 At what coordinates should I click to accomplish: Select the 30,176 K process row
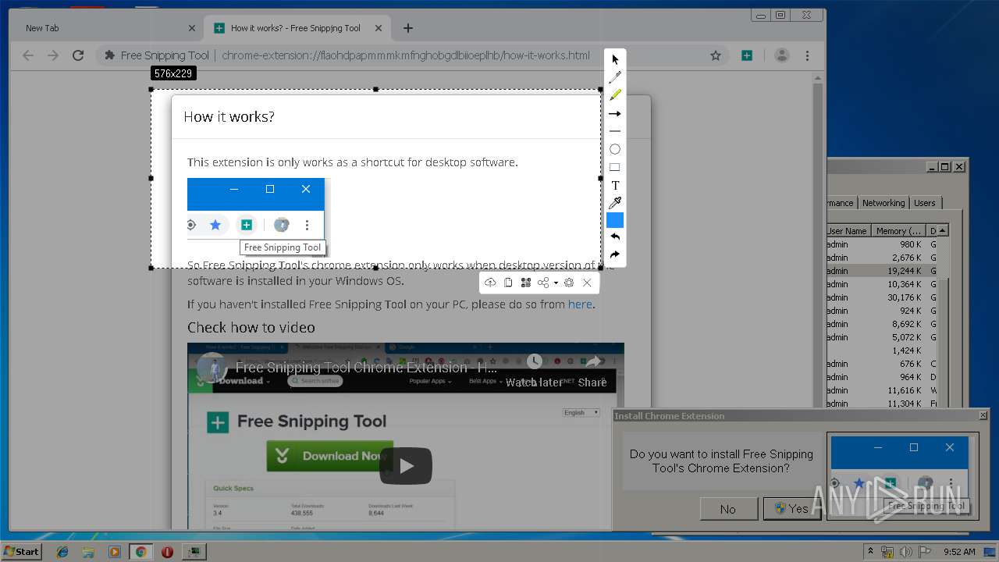(x=882, y=297)
